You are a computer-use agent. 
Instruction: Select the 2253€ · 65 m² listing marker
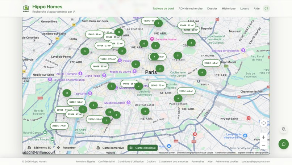186,91
